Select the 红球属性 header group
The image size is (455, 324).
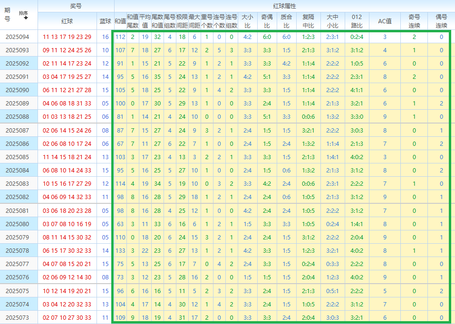point(284,6)
